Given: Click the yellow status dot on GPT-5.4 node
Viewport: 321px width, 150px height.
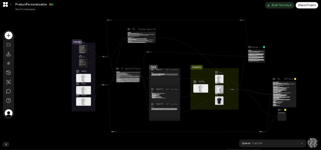Looking at the screenshot, I should [295, 79].
